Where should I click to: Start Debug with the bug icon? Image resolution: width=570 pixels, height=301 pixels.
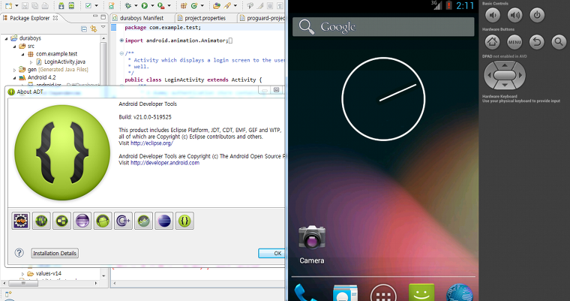point(128,5)
